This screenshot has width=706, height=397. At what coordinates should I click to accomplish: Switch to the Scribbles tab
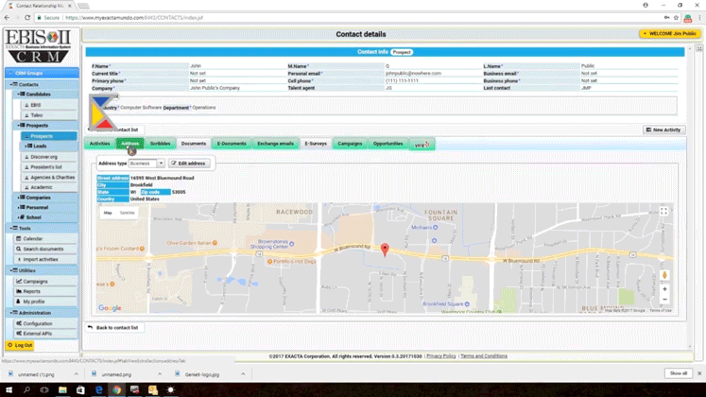[160, 144]
